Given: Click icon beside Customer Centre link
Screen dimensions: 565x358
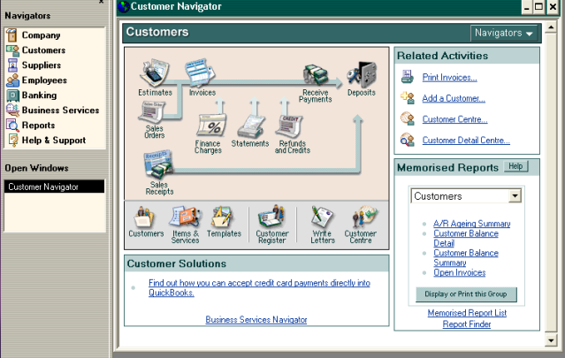Looking at the screenshot, I should [408, 118].
